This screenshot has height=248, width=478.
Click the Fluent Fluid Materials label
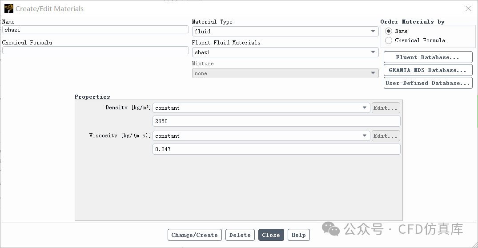(226, 43)
